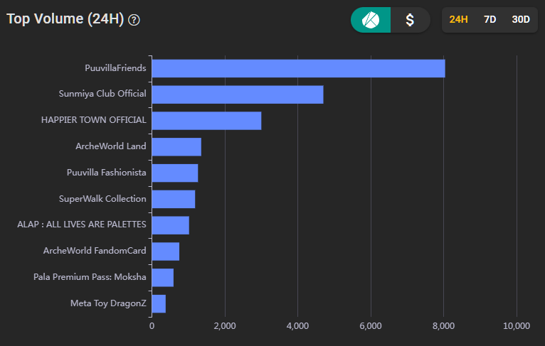Click the PuuvillaFriends volume bar
The width and height of the screenshot is (545, 346).
click(x=299, y=68)
